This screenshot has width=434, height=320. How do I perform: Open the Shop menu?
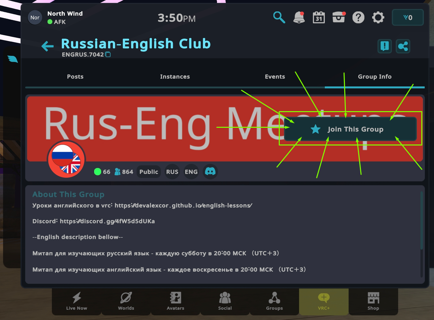click(373, 301)
